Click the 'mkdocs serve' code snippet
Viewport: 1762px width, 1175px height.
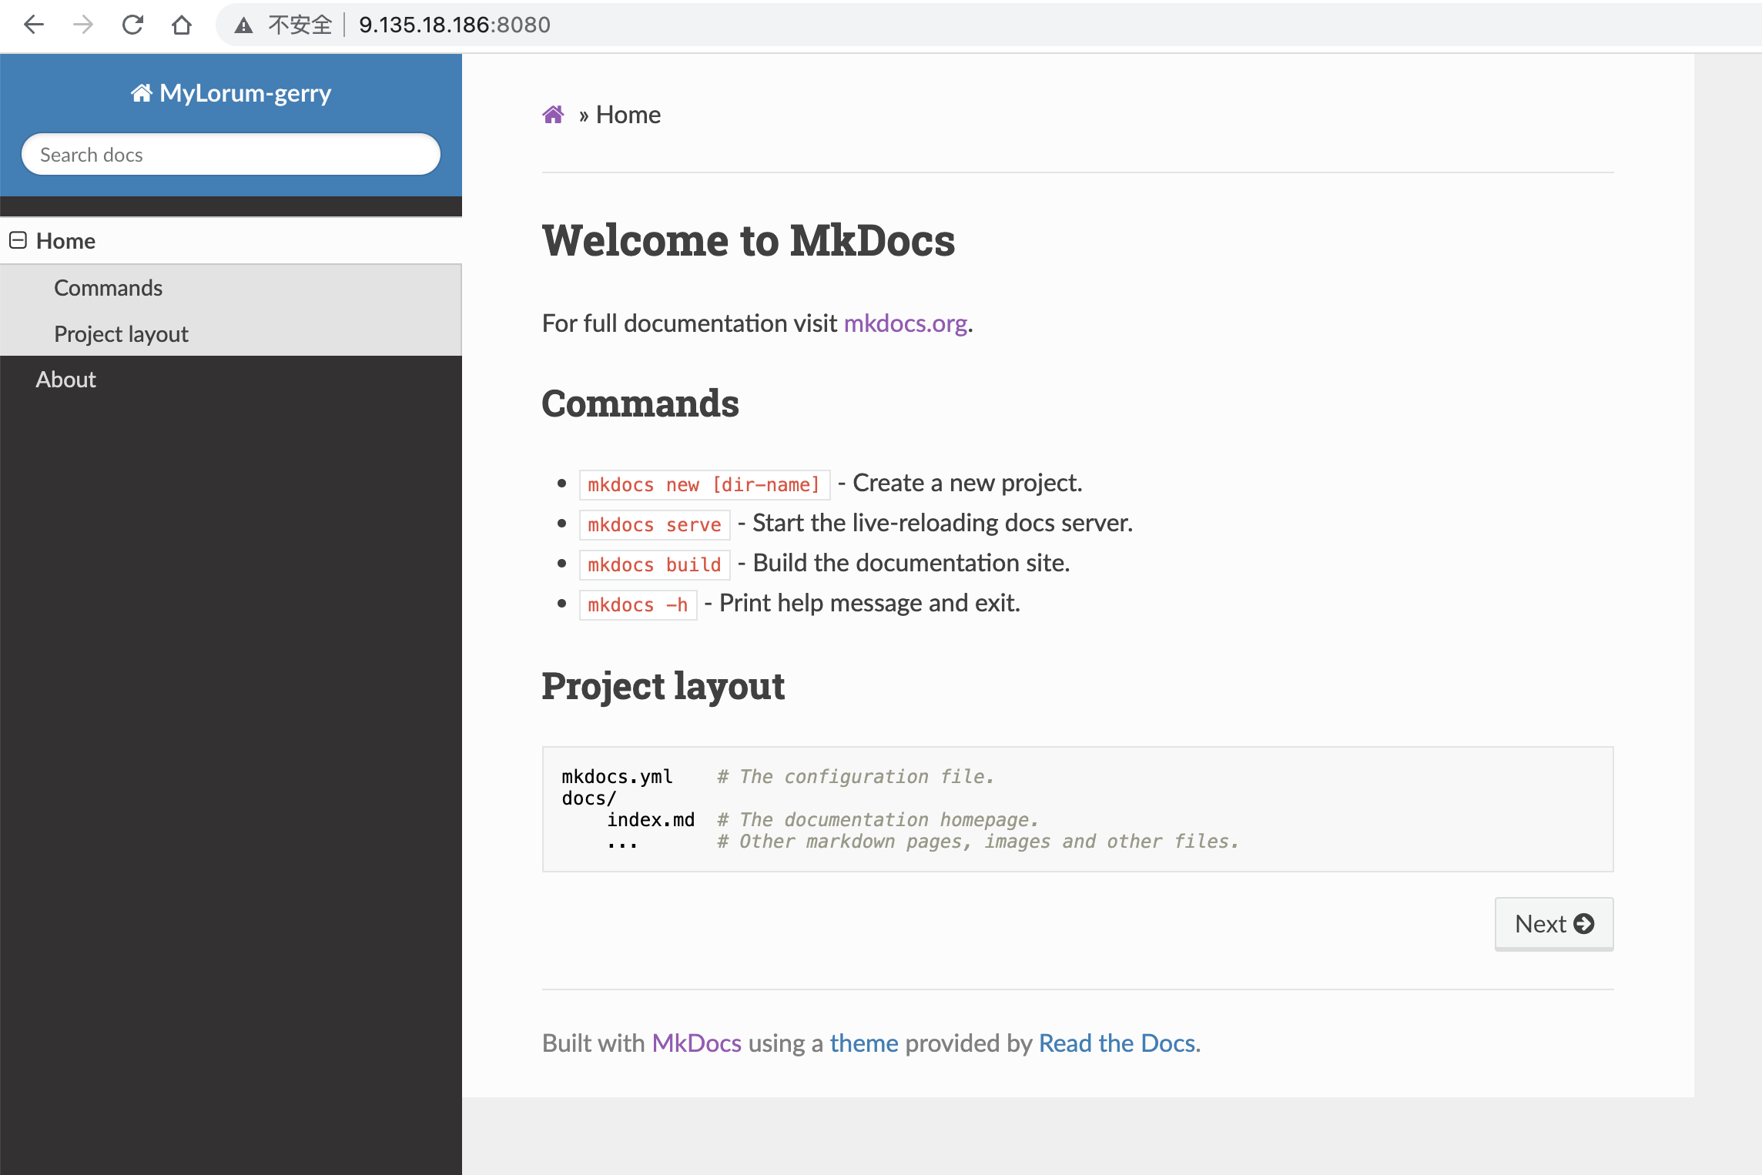tap(655, 524)
